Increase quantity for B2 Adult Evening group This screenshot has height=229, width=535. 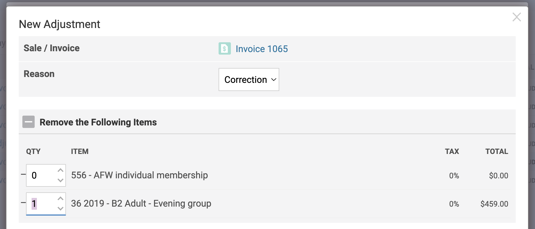click(x=60, y=198)
